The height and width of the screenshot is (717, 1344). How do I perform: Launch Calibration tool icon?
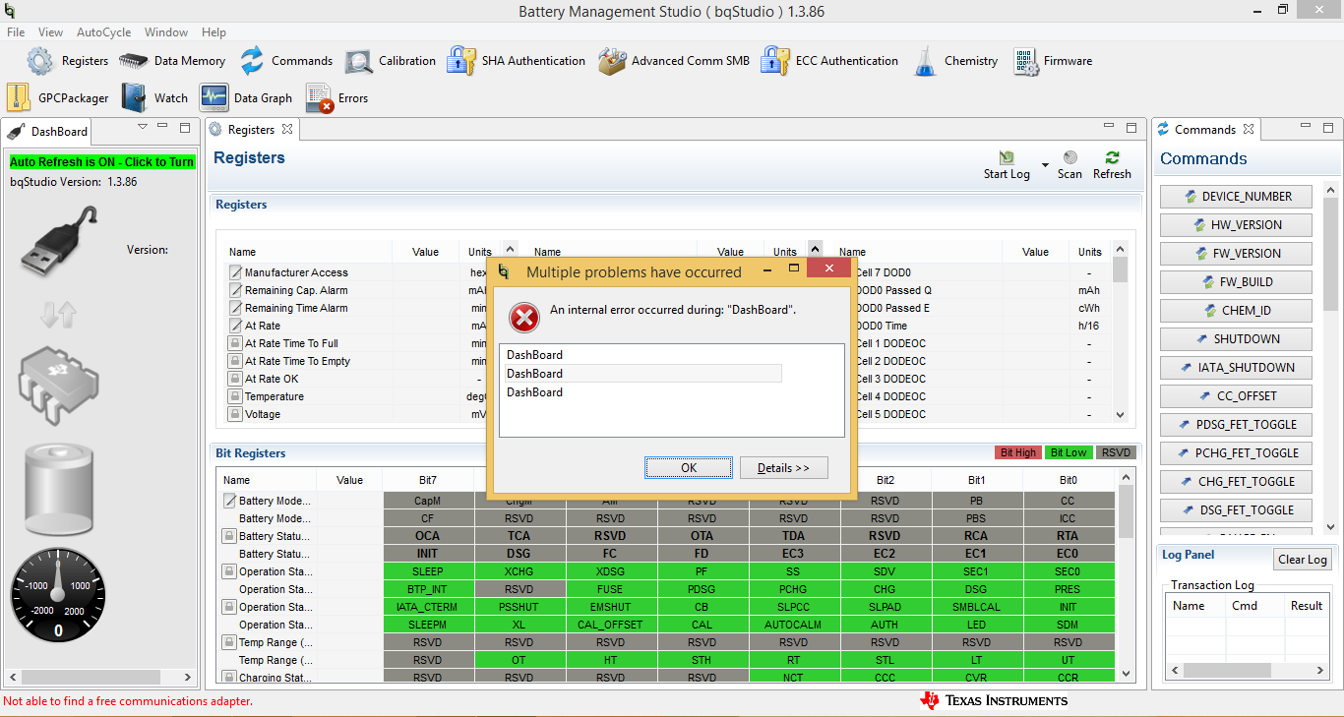[x=358, y=61]
